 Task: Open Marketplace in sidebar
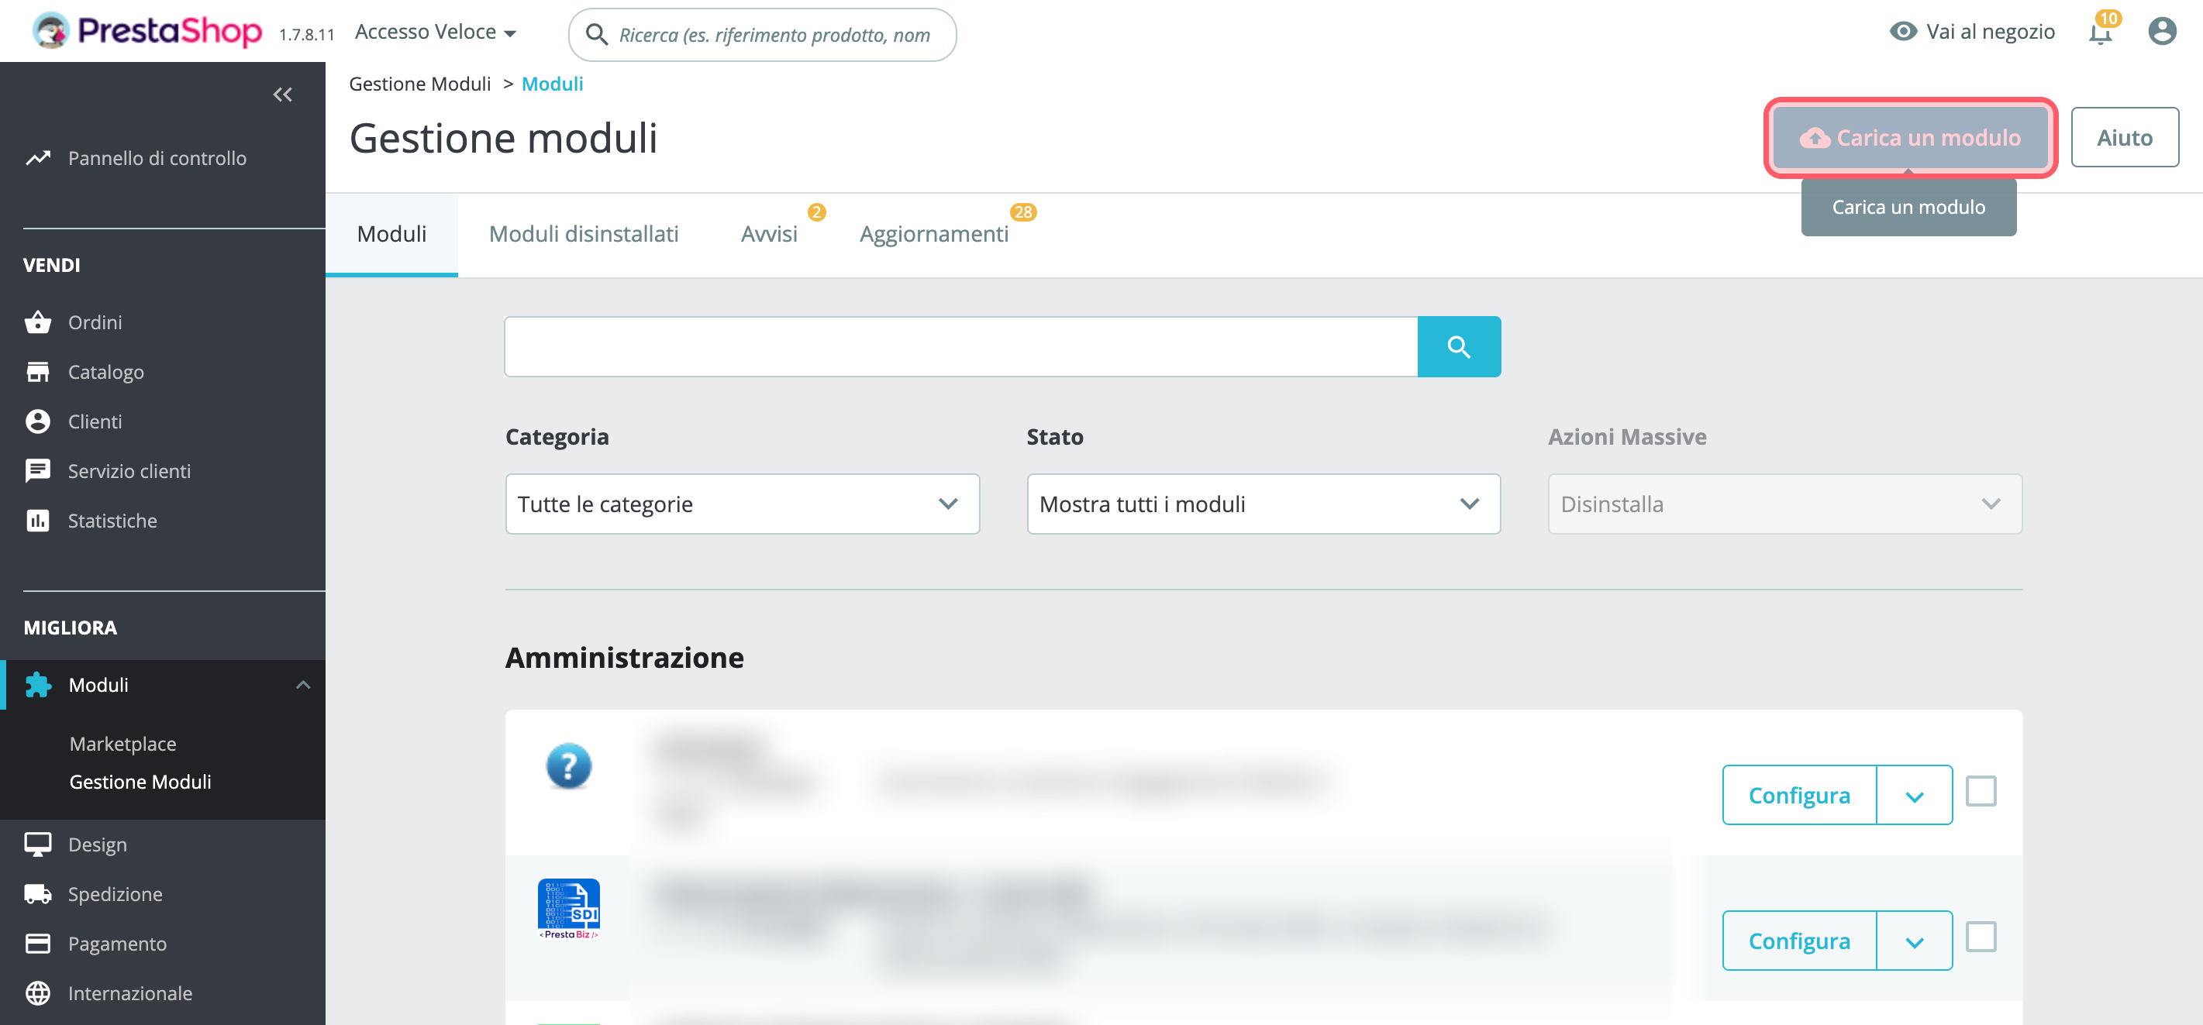[x=122, y=744]
